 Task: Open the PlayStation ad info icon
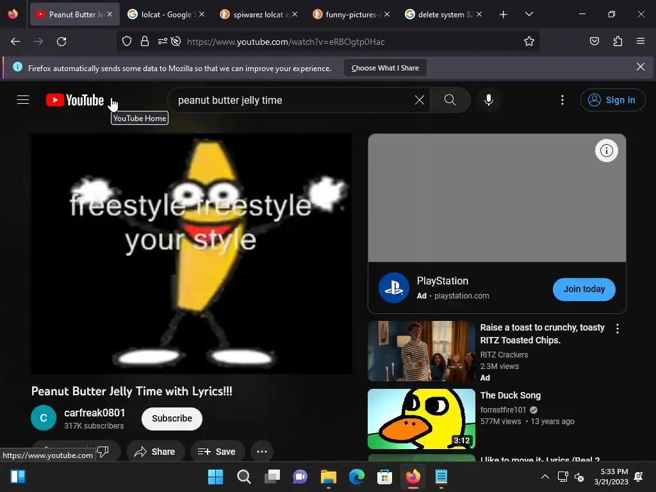point(606,151)
